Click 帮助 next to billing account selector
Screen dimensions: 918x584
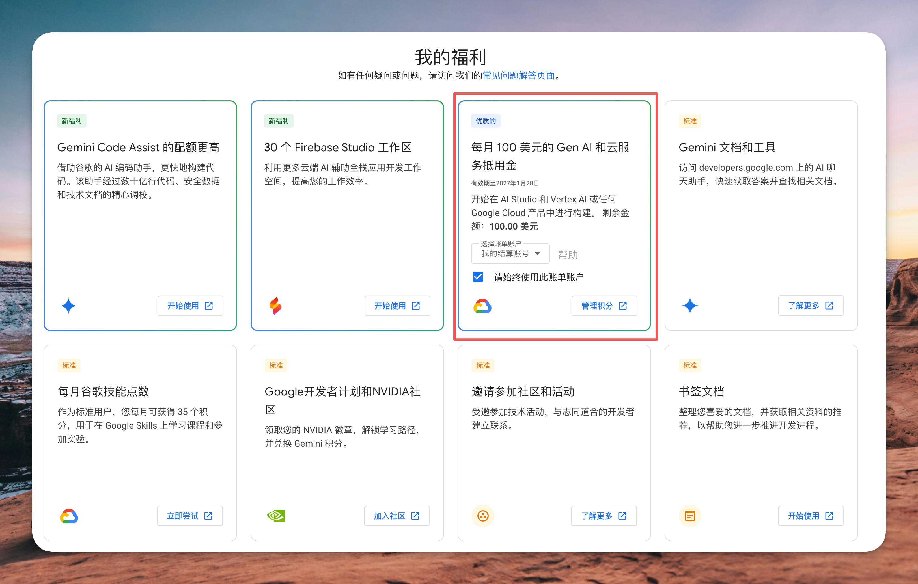(x=568, y=255)
